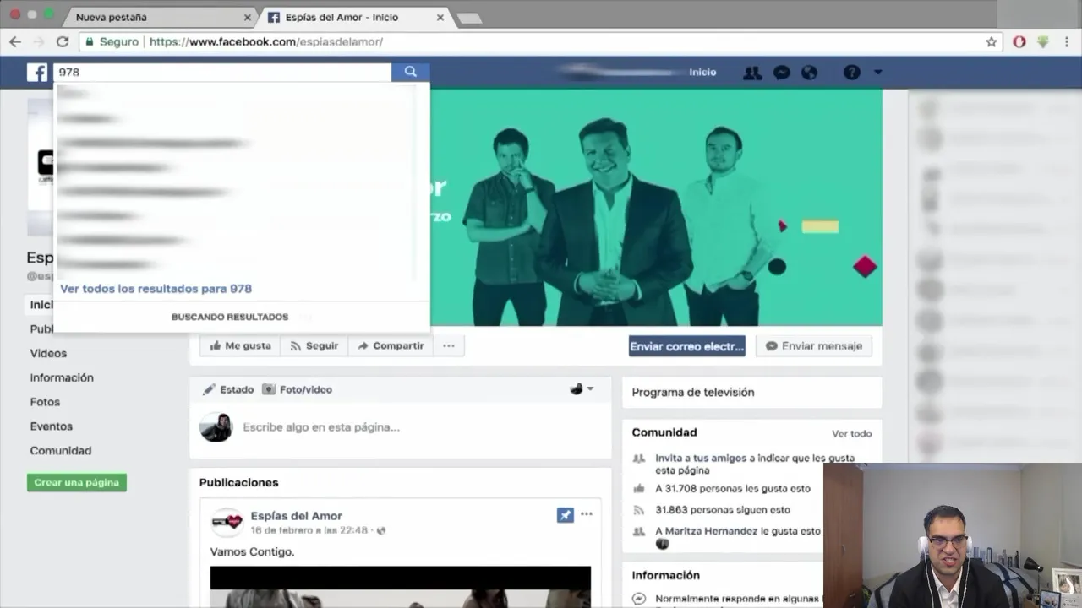Open Información in the page sidebar

pyautogui.click(x=62, y=377)
